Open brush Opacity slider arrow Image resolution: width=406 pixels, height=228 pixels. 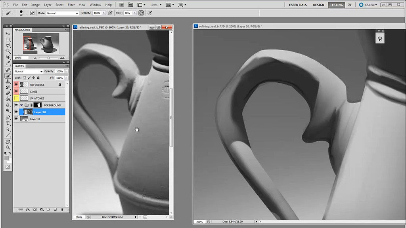(x=104, y=13)
